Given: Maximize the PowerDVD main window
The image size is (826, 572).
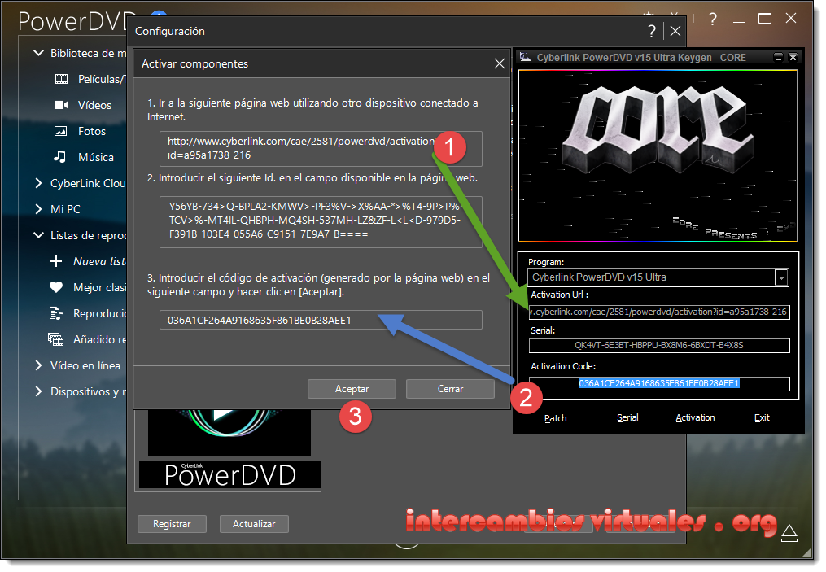Looking at the screenshot, I should 765,19.
